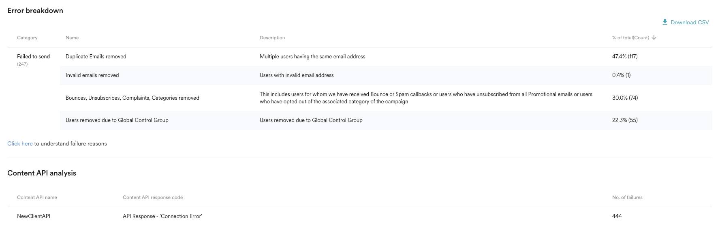The height and width of the screenshot is (231, 720).
Task: Click the Name column header
Action: (72, 38)
